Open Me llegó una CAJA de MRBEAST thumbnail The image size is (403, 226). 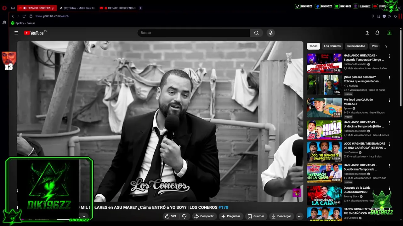pos(324,107)
